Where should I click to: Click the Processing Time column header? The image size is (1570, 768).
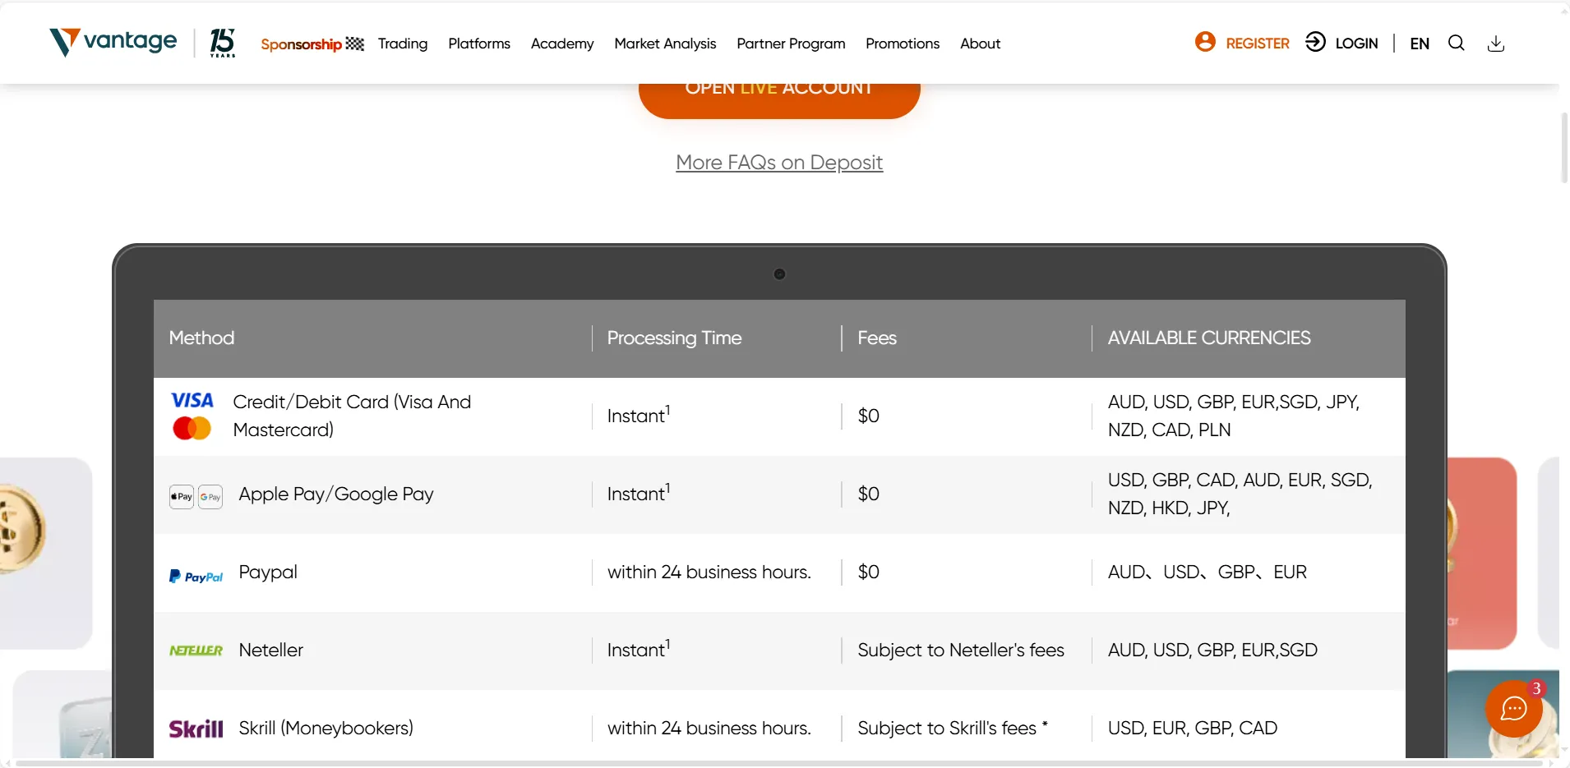674,338
